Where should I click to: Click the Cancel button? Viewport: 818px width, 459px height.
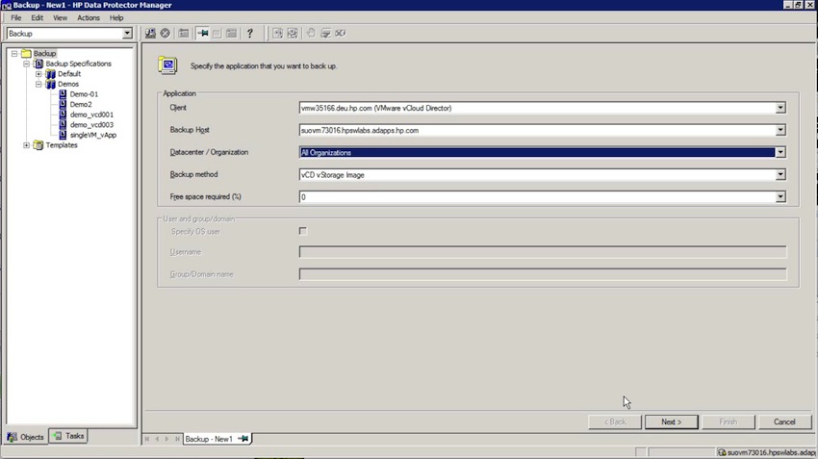coord(784,422)
